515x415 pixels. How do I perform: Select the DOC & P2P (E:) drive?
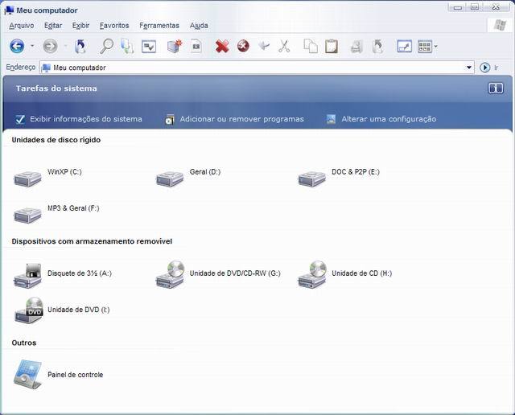tap(338, 177)
